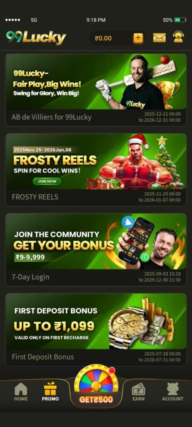Click Join Now on Frosty Reels
This screenshot has height=427, width=192.
47,181
